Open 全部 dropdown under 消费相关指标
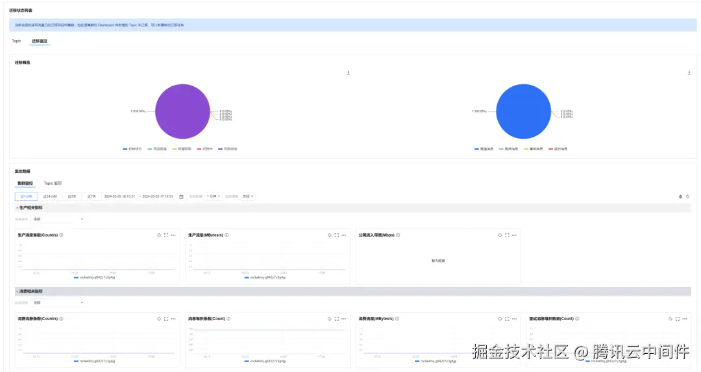 tap(58, 303)
